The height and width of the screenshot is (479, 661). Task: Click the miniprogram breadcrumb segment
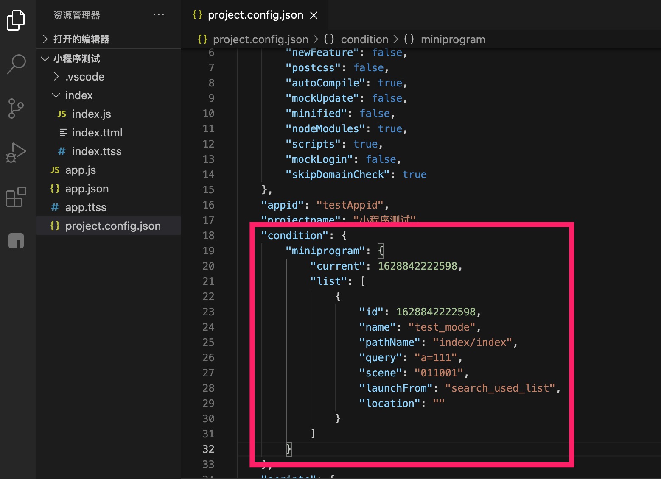tap(453, 39)
